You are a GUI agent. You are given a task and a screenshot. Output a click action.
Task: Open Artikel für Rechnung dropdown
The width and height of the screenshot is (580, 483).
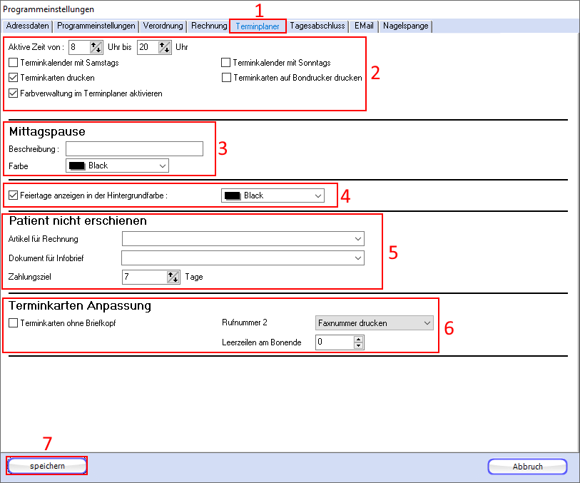243,239
